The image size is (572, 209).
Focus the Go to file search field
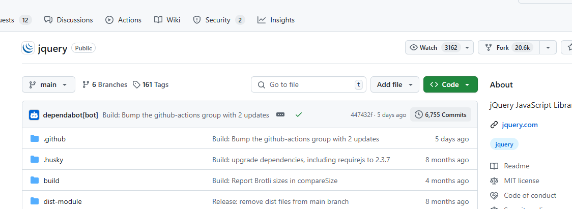(308, 84)
